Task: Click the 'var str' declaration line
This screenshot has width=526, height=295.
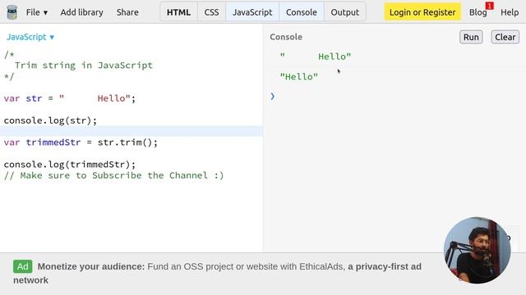Action: [70, 98]
